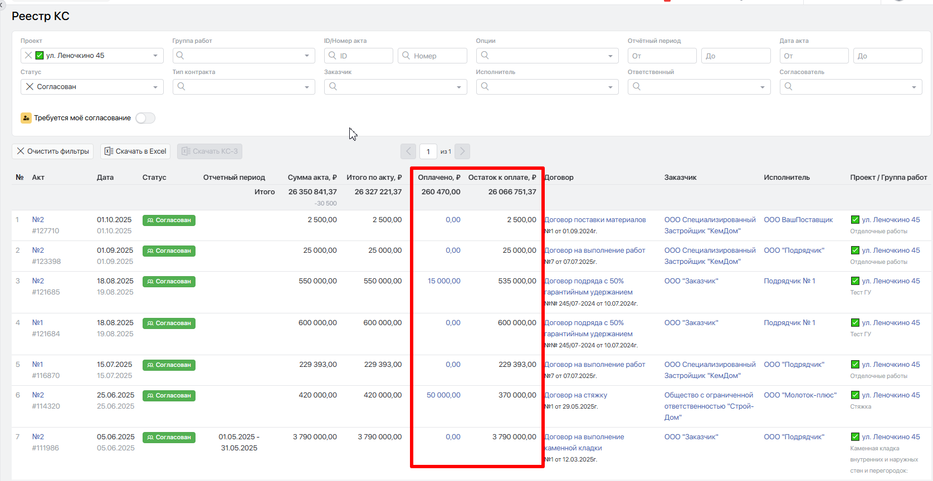Click the Остаток к оплате column header
Screen dimensions: 933x481
pos(502,178)
